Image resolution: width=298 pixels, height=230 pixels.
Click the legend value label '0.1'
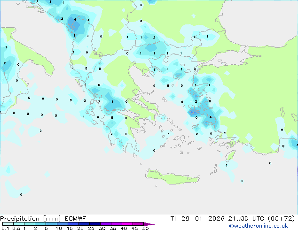(5, 228)
